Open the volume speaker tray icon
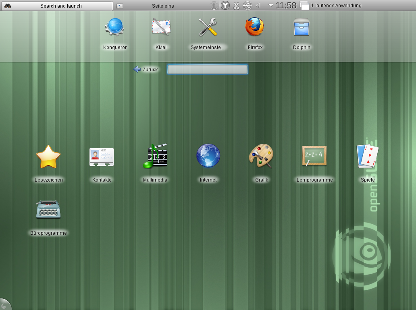Image resolution: width=416 pixels, height=310 pixels. [x=258, y=6]
